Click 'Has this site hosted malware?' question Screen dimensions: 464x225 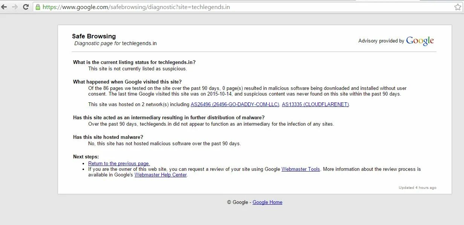click(108, 137)
